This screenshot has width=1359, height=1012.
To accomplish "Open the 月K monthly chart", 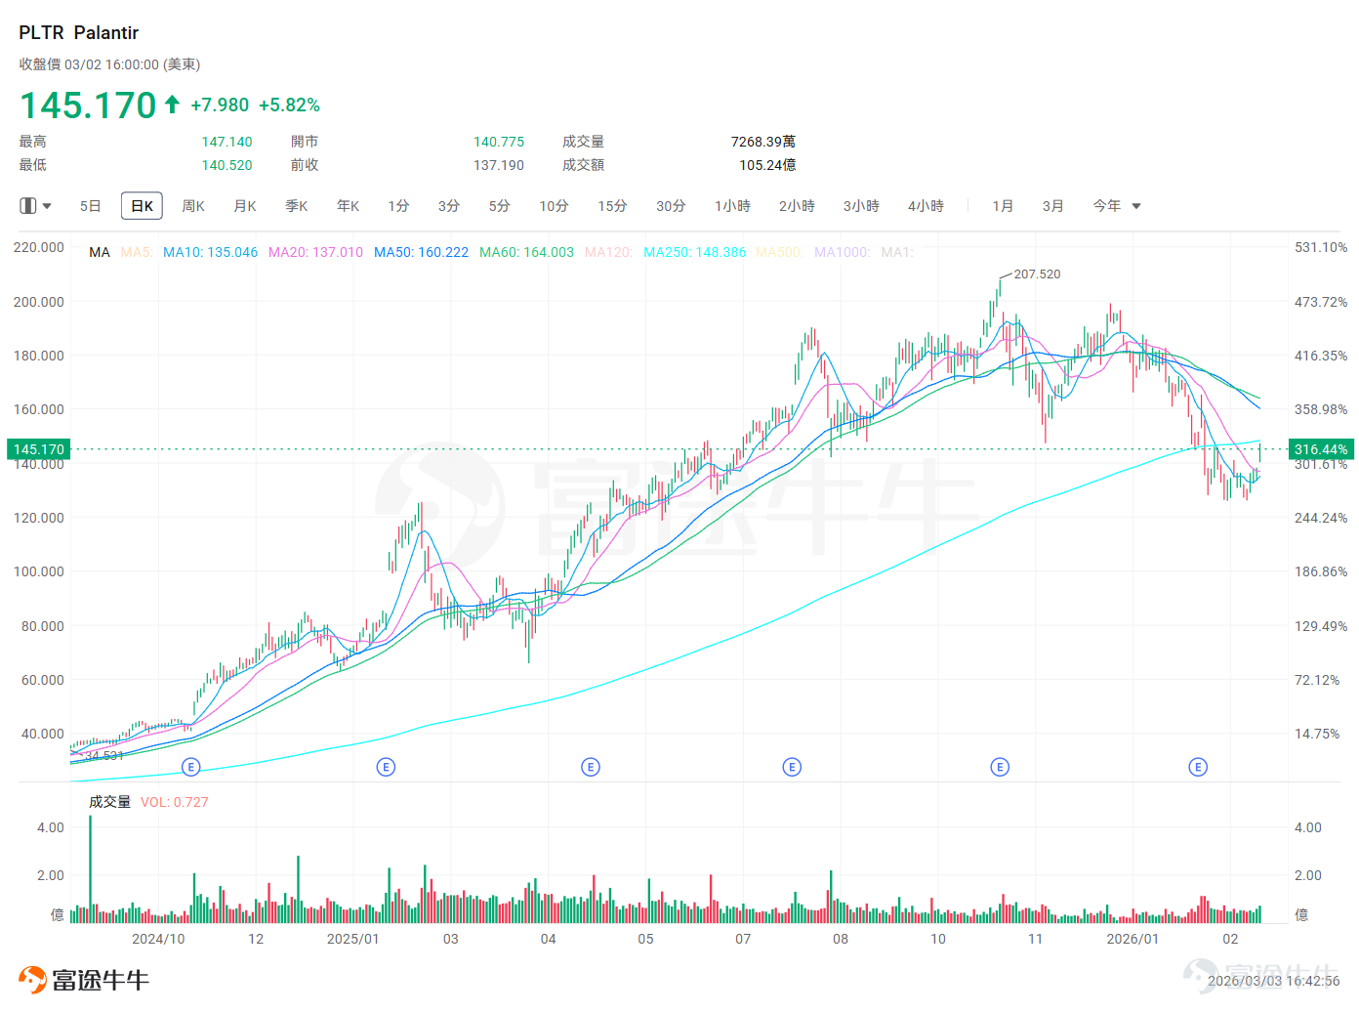I will (x=245, y=206).
